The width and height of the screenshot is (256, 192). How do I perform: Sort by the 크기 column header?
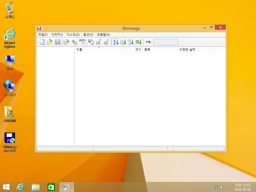pos(133,49)
